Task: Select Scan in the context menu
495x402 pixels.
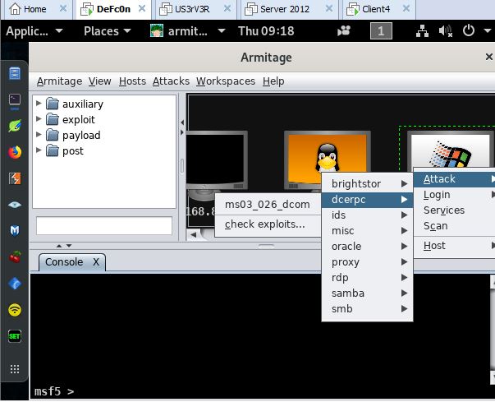Action: tap(454, 226)
